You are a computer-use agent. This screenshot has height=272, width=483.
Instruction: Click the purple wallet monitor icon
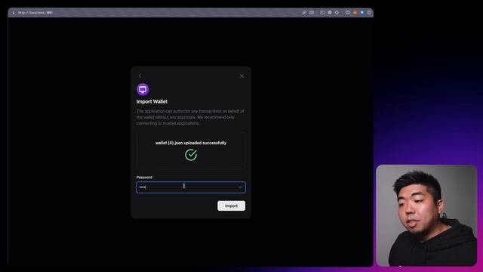pyautogui.click(x=143, y=89)
